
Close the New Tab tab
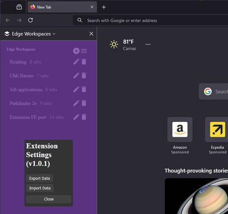[92, 7]
